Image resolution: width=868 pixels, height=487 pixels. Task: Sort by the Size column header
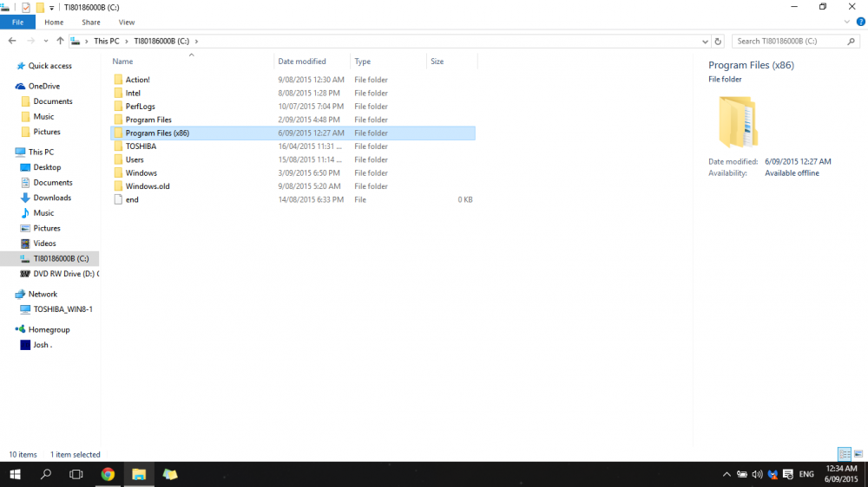click(437, 62)
